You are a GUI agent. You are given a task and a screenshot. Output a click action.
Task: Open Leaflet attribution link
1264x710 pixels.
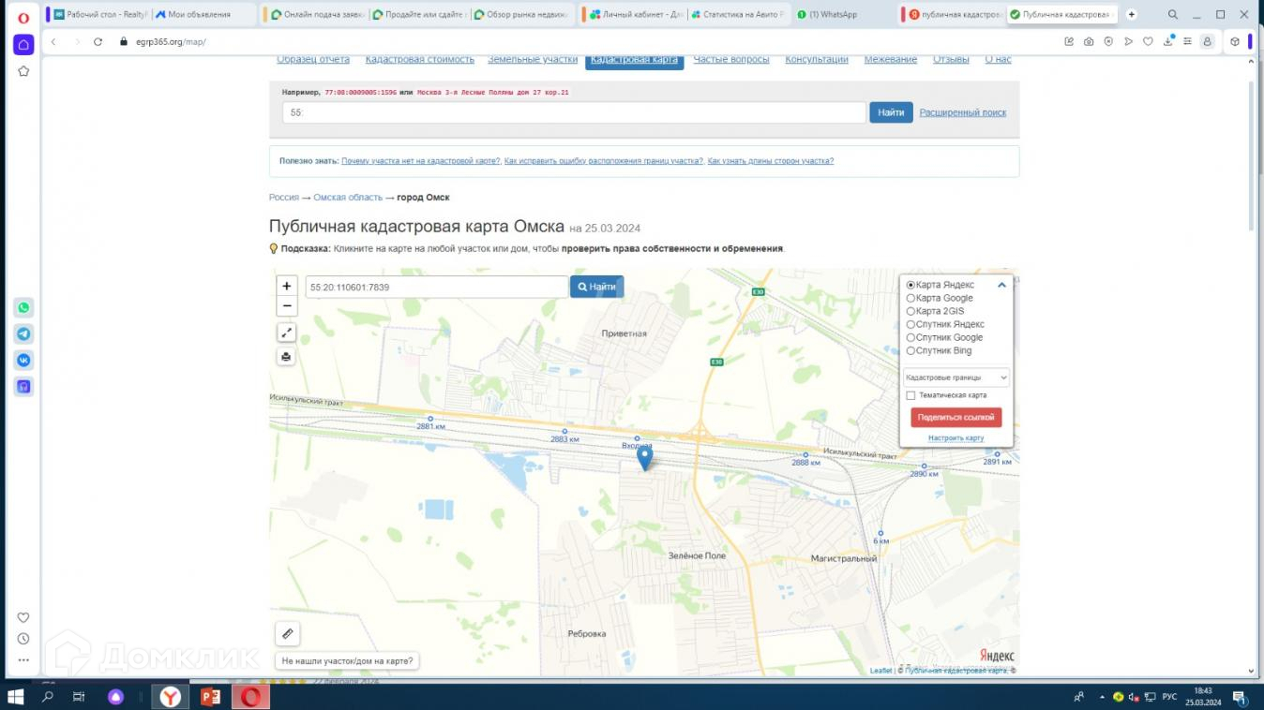tap(880, 671)
